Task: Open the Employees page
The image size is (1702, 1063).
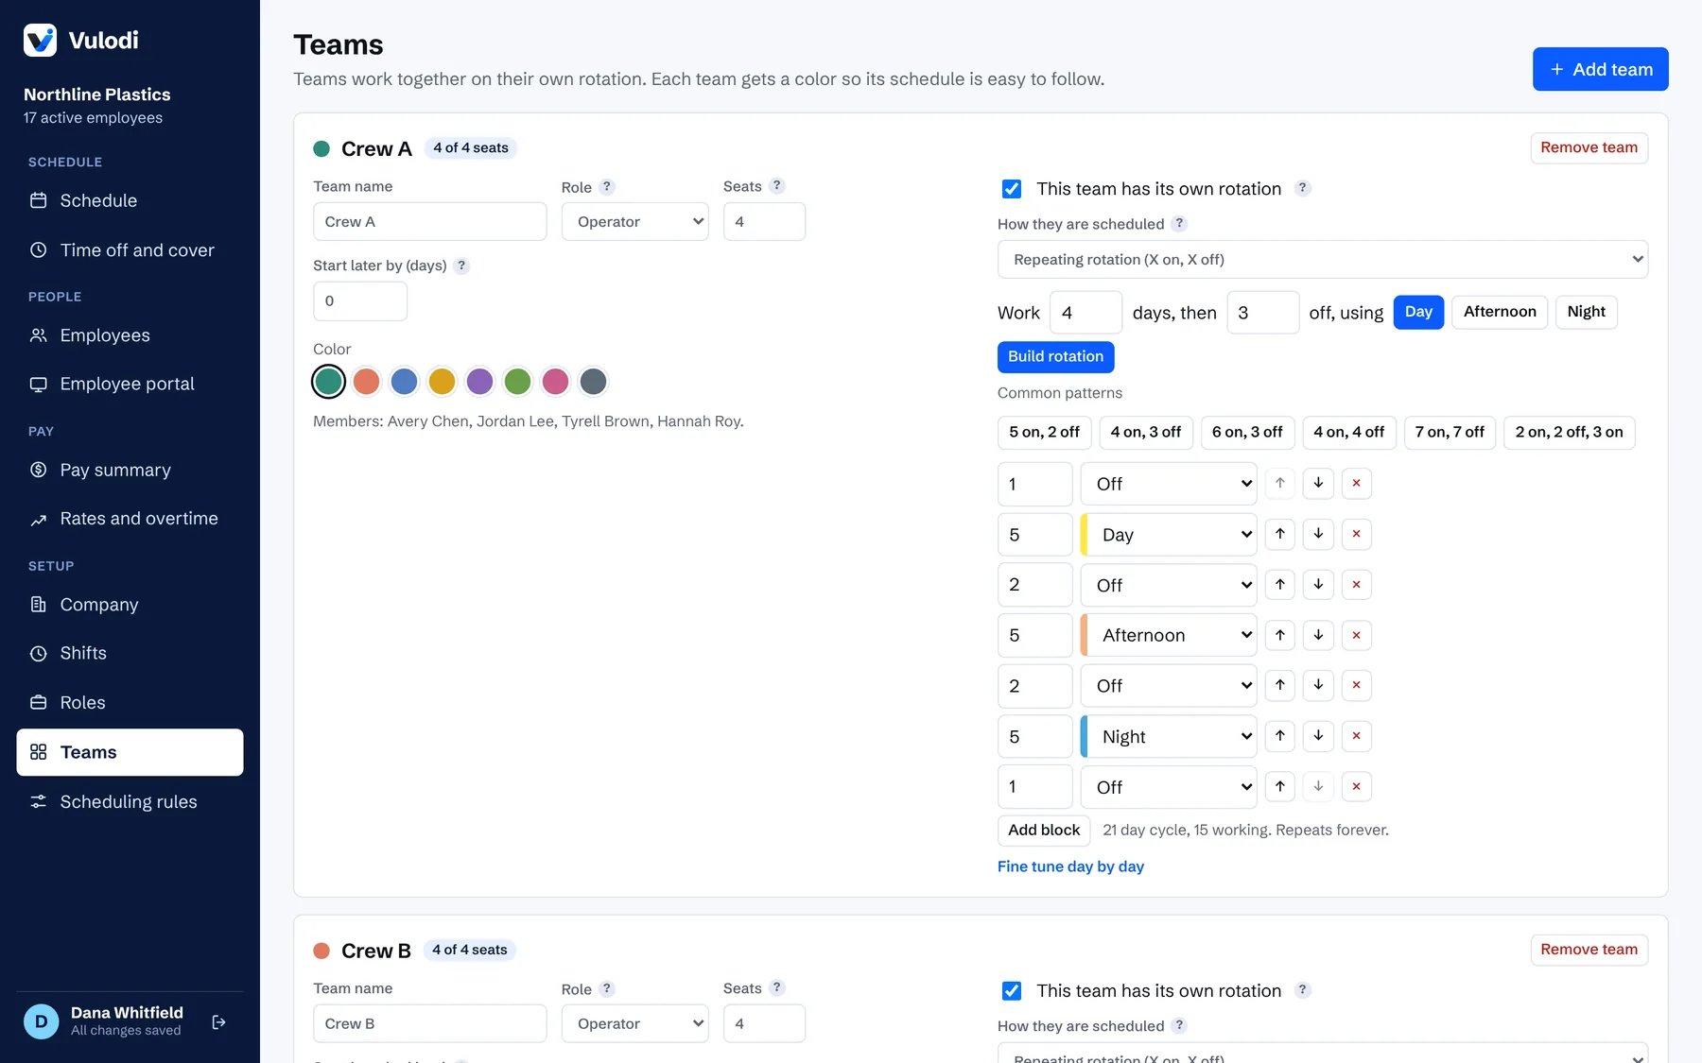Action: click(x=130, y=335)
